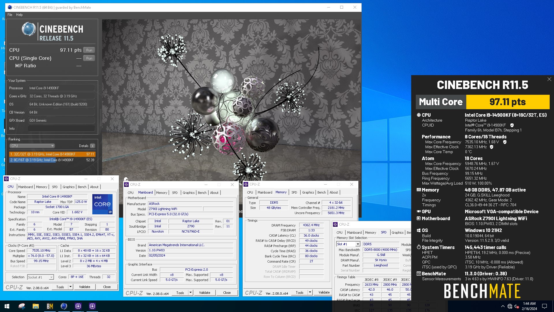The width and height of the screenshot is (554, 312).
Task: Click Tools button in CPU-Z Mainboard window
Action: [180, 293]
